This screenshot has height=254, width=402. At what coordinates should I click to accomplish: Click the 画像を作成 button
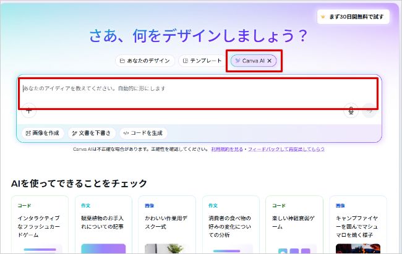pos(43,133)
